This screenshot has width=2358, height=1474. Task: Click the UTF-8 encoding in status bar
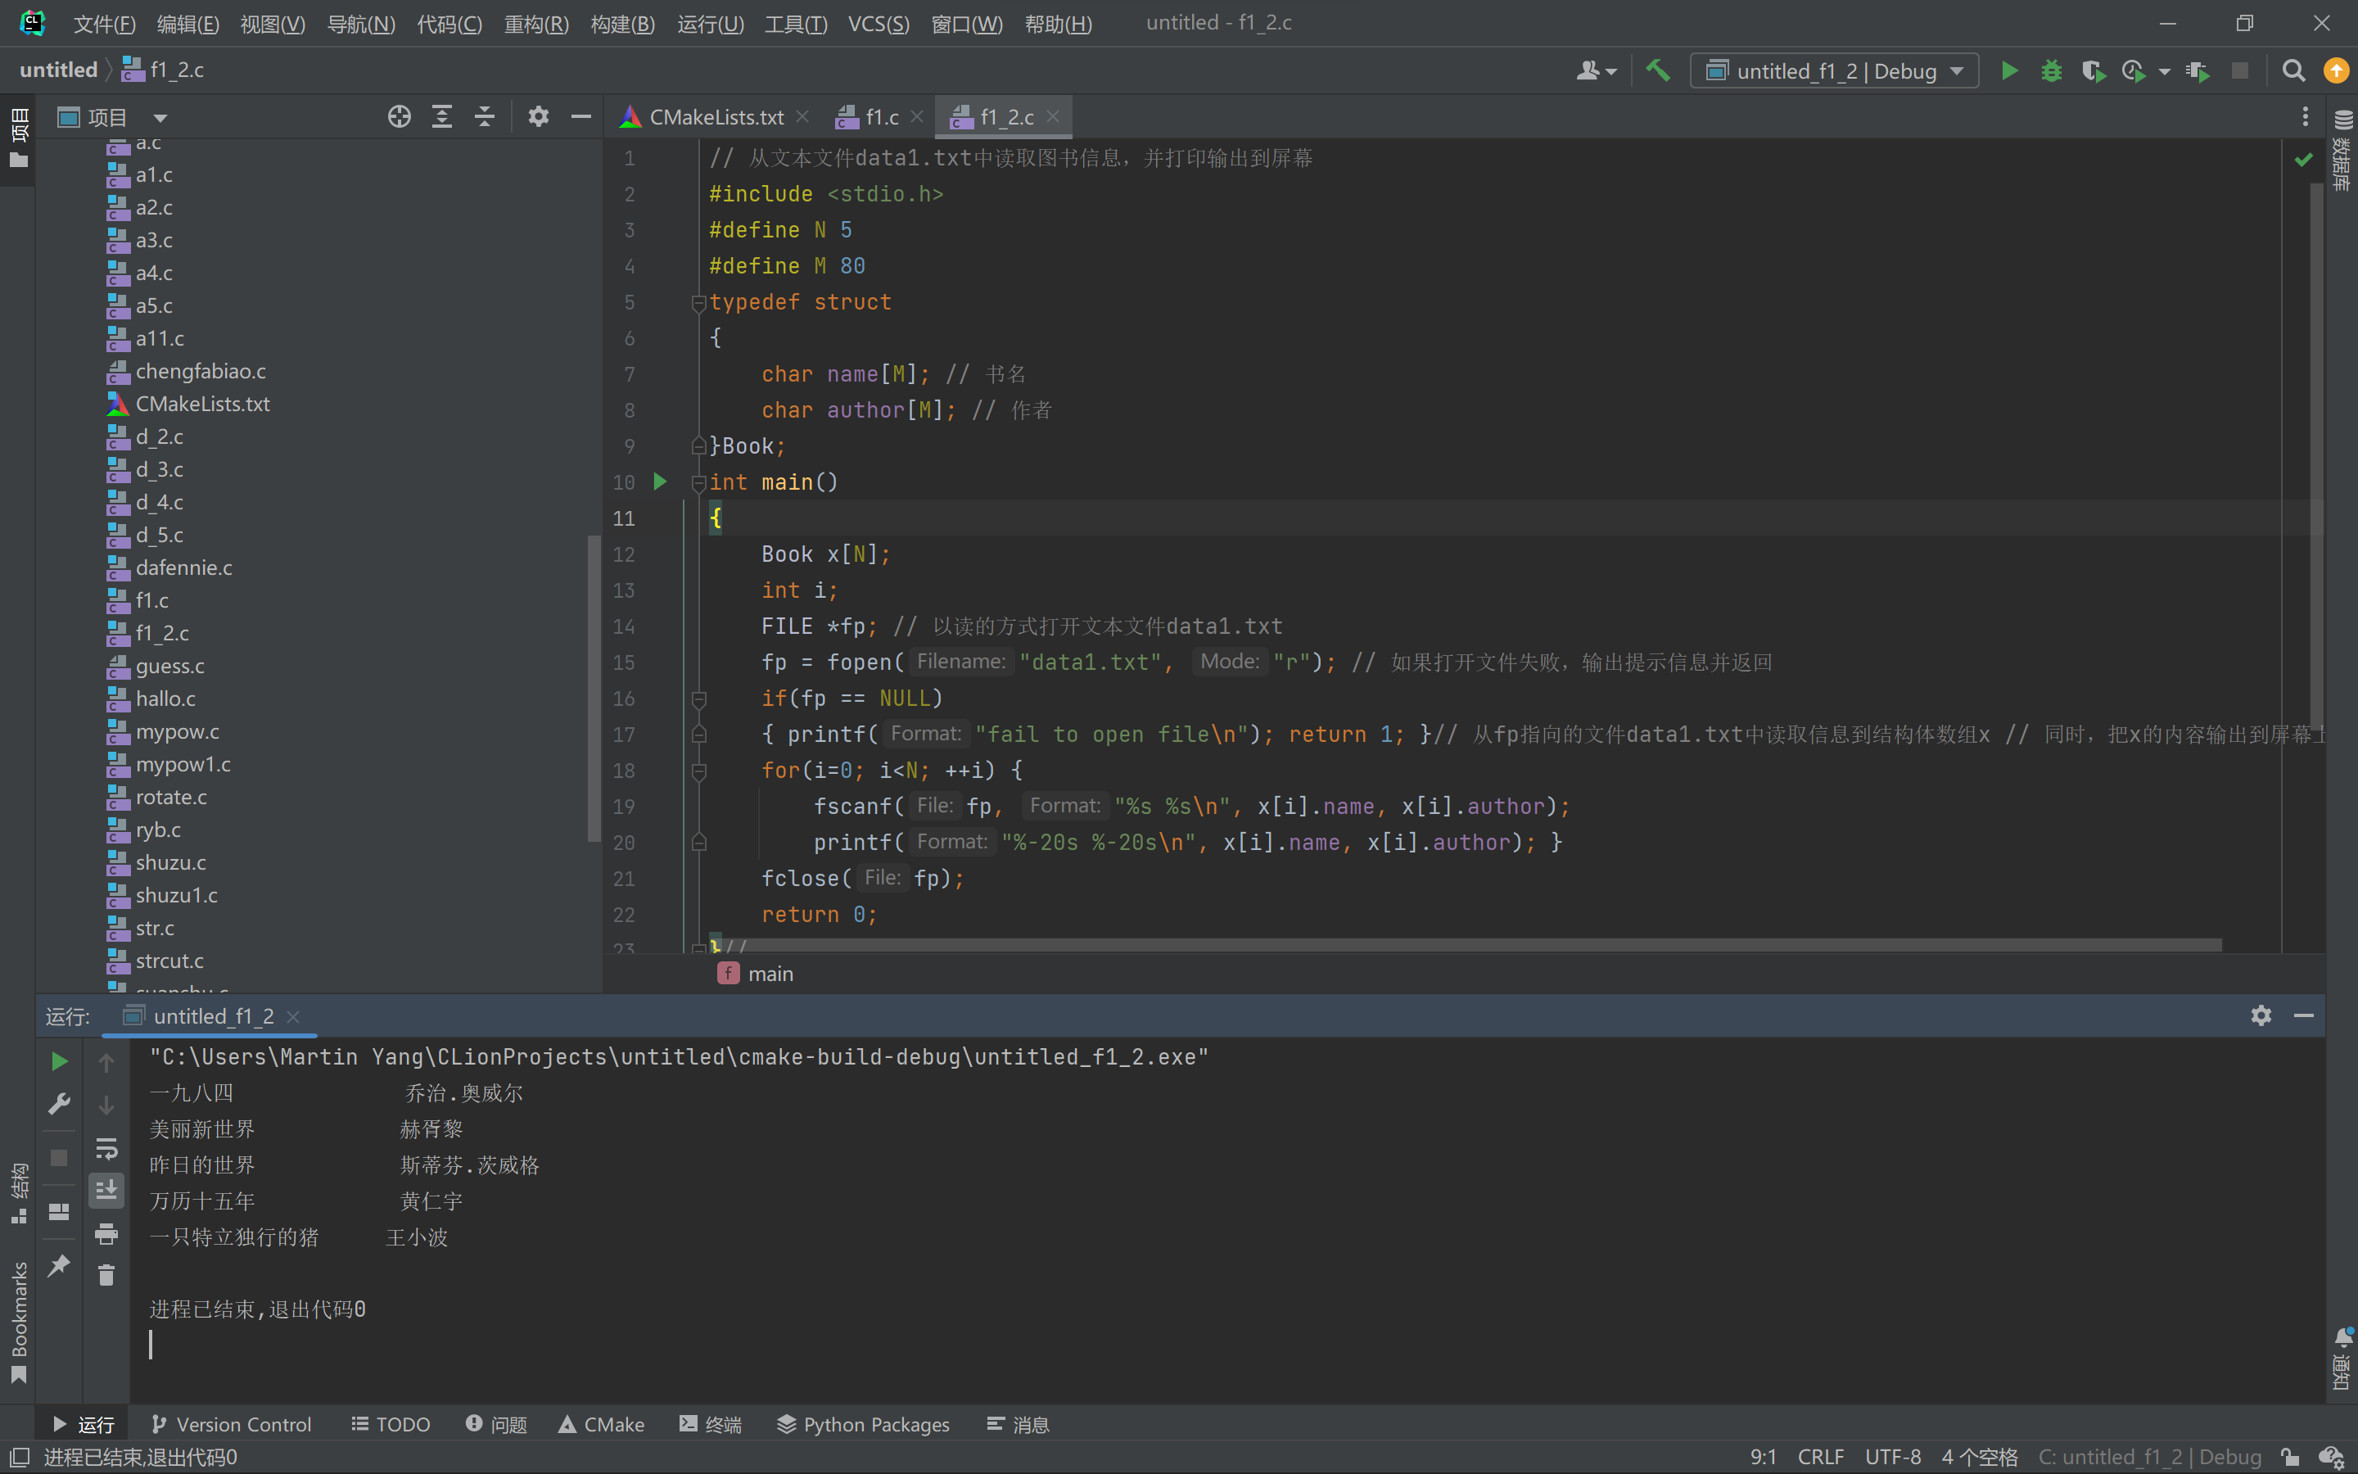(1892, 1457)
